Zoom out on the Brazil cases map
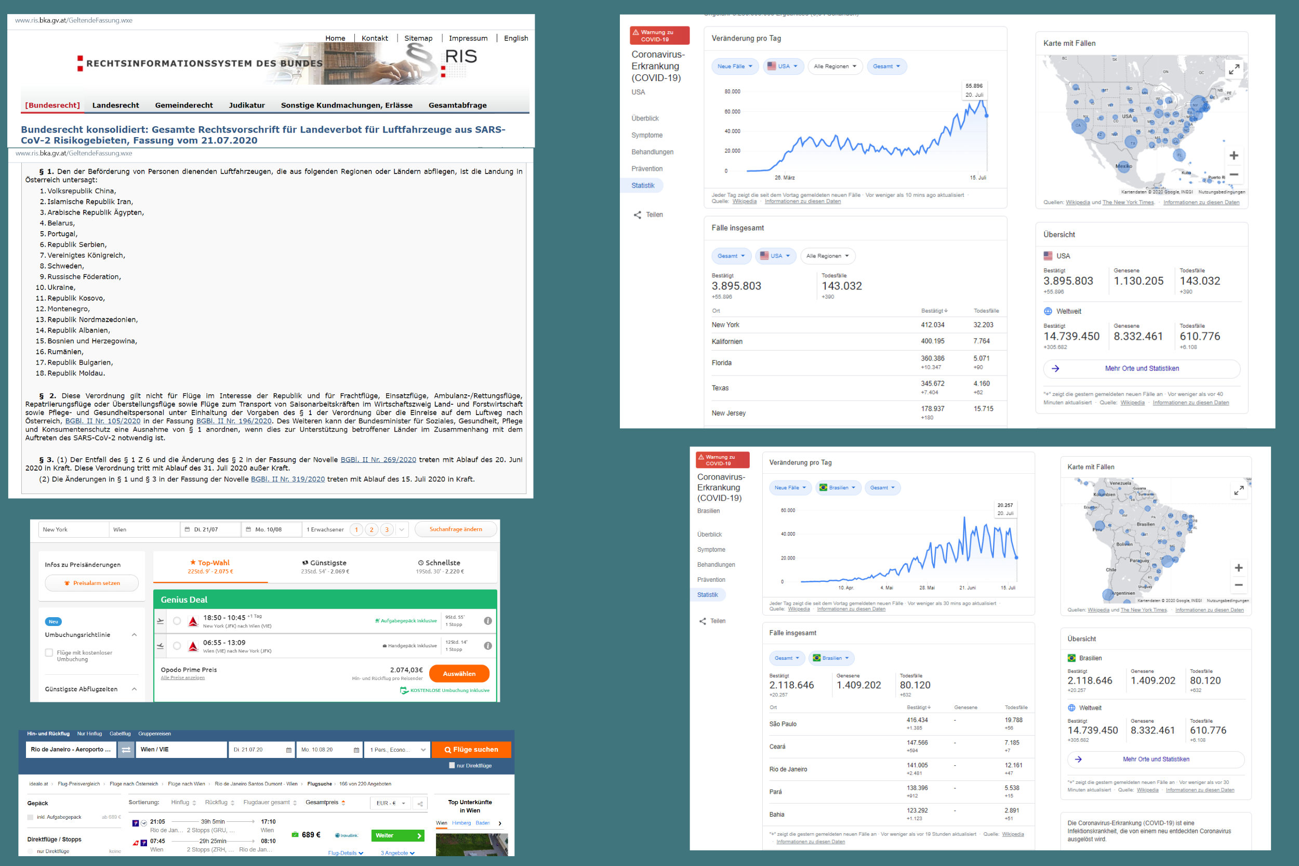This screenshot has width=1299, height=866. point(1239,585)
